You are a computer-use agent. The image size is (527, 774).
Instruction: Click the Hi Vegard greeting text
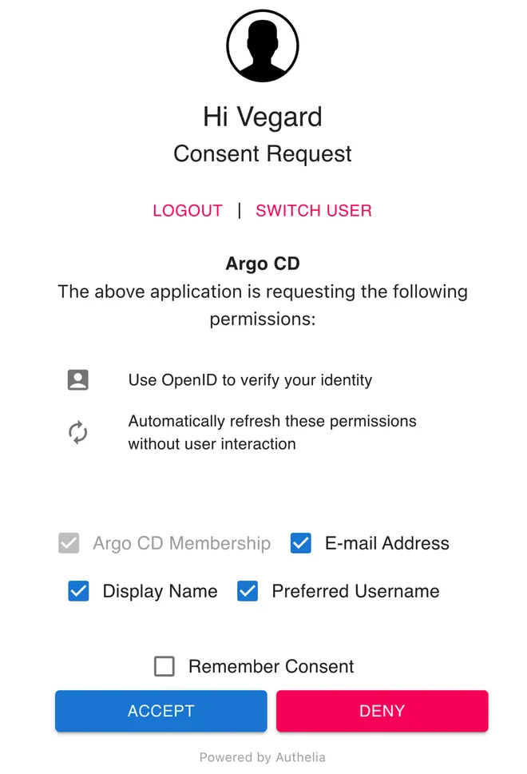click(263, 117)
